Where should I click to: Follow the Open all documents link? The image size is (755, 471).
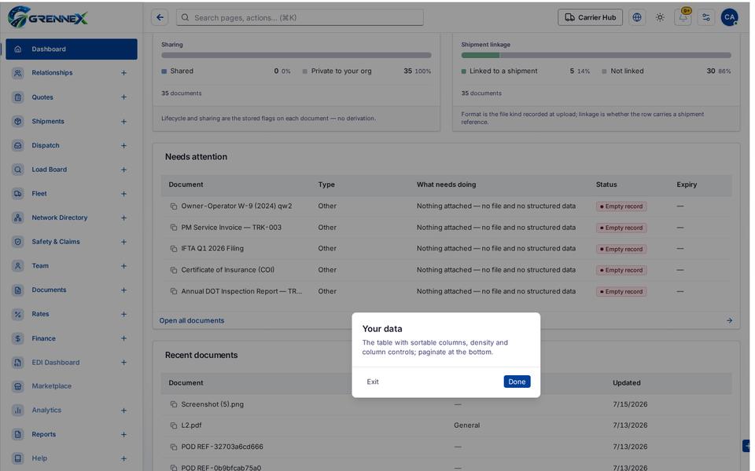point(192,320)
